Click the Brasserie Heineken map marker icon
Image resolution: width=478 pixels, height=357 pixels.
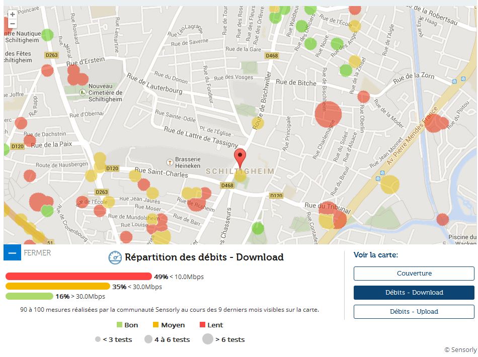coord(170,162)
